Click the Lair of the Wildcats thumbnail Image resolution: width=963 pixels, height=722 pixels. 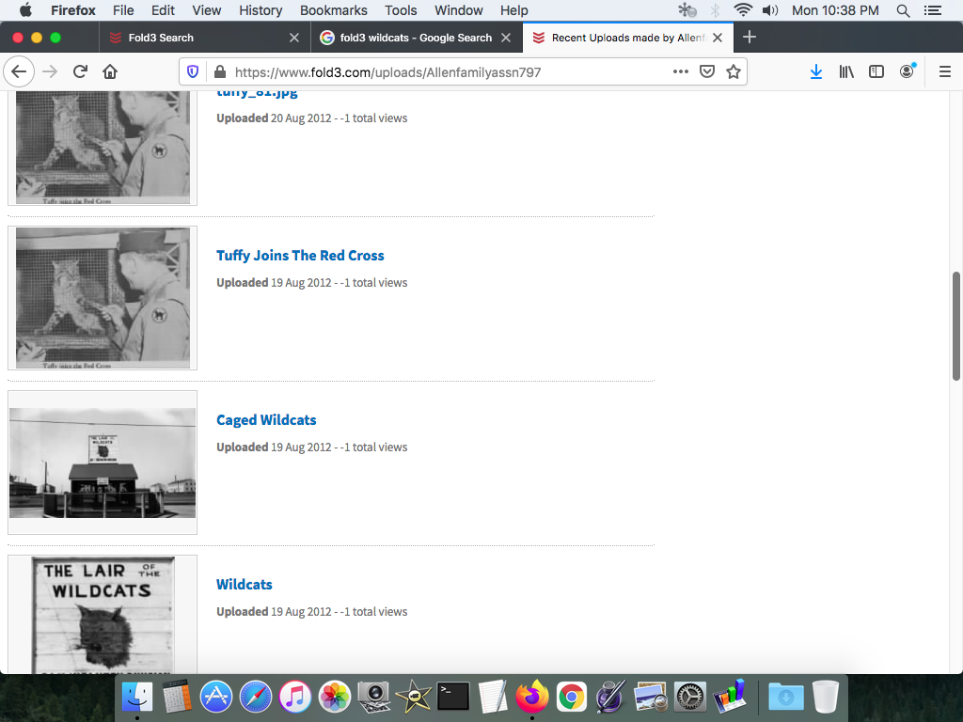click(x=103, y=613)
